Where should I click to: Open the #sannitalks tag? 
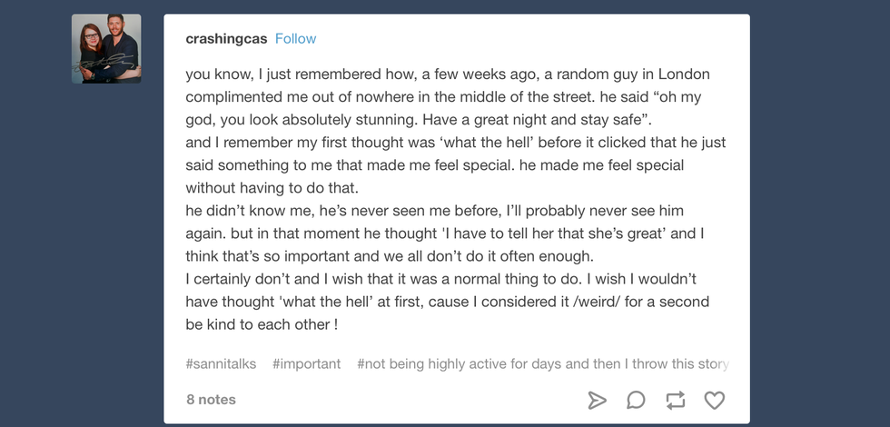(221, 363)
